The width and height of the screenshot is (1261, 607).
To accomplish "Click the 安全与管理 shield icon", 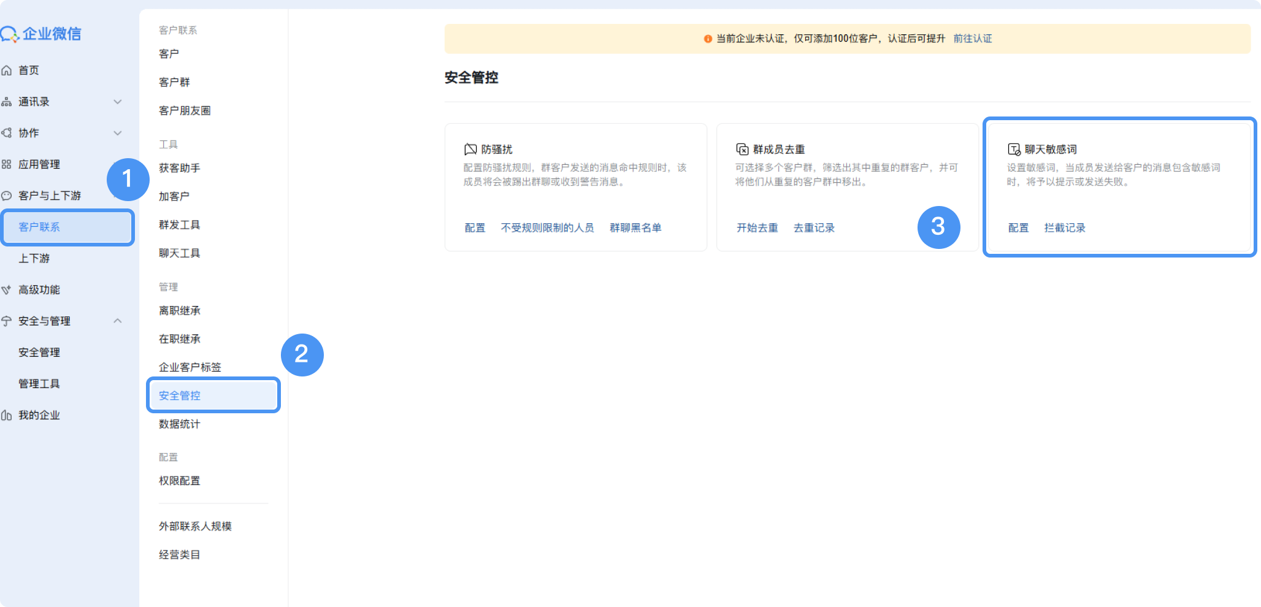I will 7,321.
